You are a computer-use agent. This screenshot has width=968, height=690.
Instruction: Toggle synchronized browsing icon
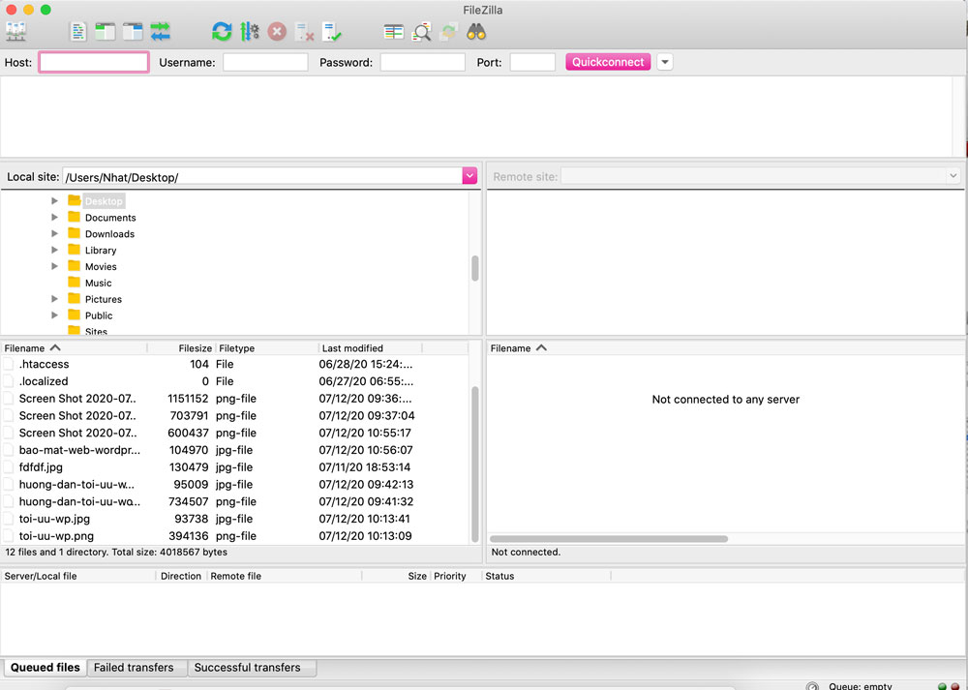pos(449,32)
